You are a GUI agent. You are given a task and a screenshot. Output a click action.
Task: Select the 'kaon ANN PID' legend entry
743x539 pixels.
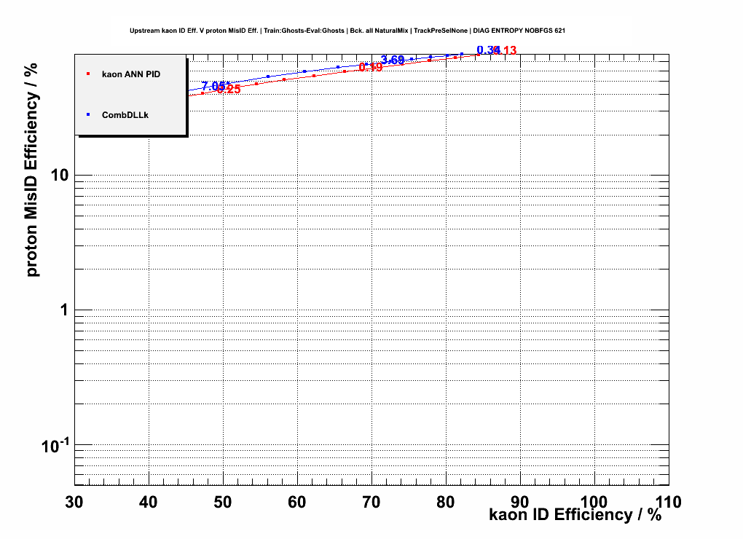tap(131, 74)
